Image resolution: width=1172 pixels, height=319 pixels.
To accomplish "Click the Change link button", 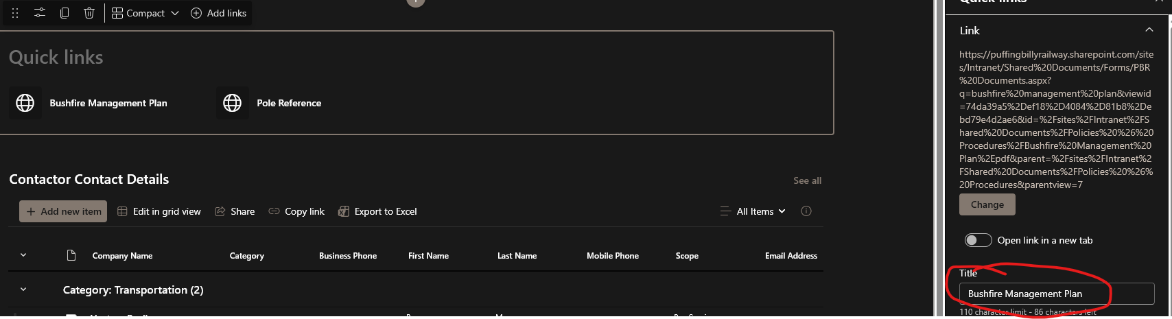I will point(987,204).
